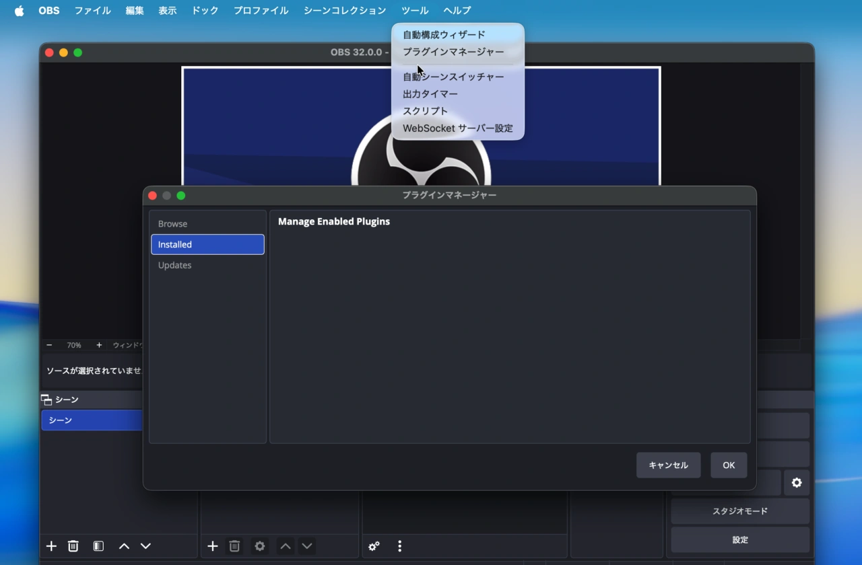Move the source down with the arrow icon
The image size is (862, 565).
coord(307,546)
